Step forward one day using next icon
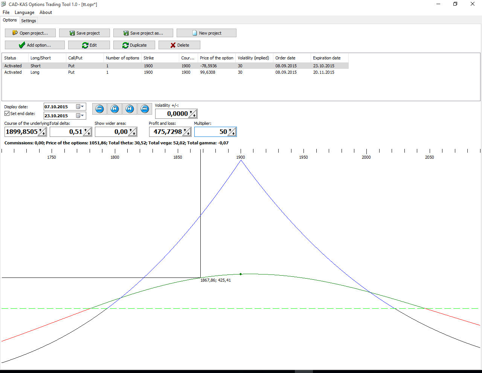 [130, 109]
